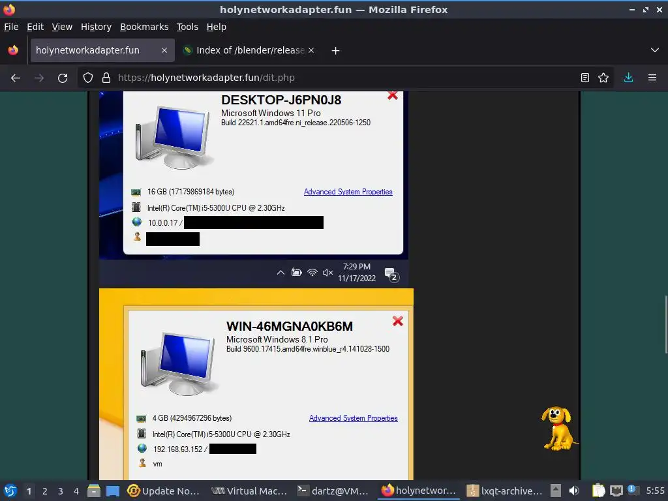The height and width of the screenshot is (501, 668).
Task: Open Firefox View pinned icon
Action: pos(13,50)
